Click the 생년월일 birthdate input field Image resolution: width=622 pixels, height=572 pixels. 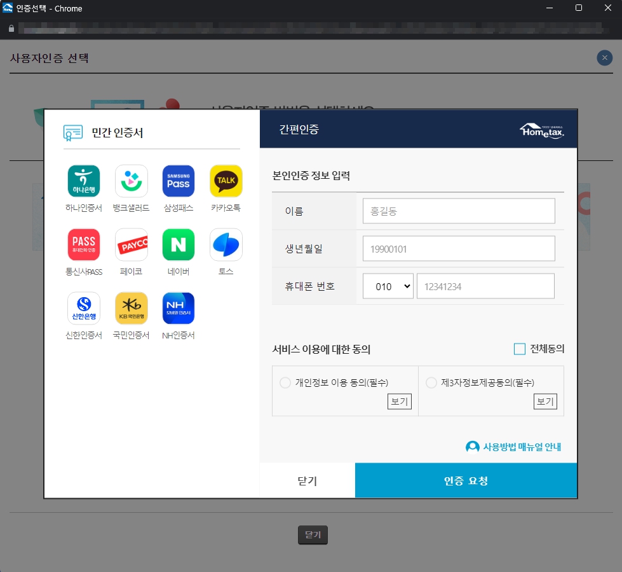tap(459, 249)
